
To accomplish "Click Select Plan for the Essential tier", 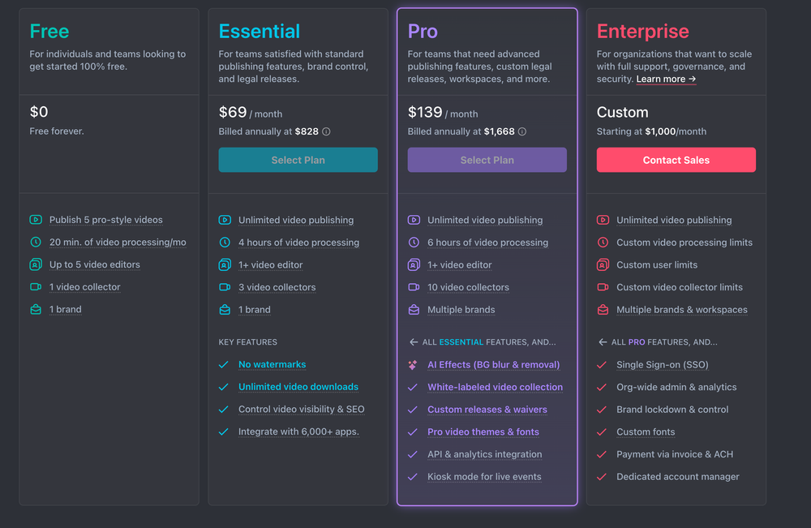I will point(298,159).
